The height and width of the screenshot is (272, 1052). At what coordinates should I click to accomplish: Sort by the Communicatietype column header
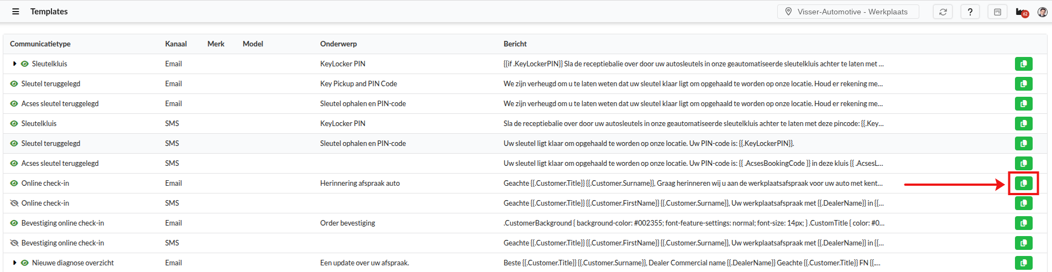click(40, 44)
